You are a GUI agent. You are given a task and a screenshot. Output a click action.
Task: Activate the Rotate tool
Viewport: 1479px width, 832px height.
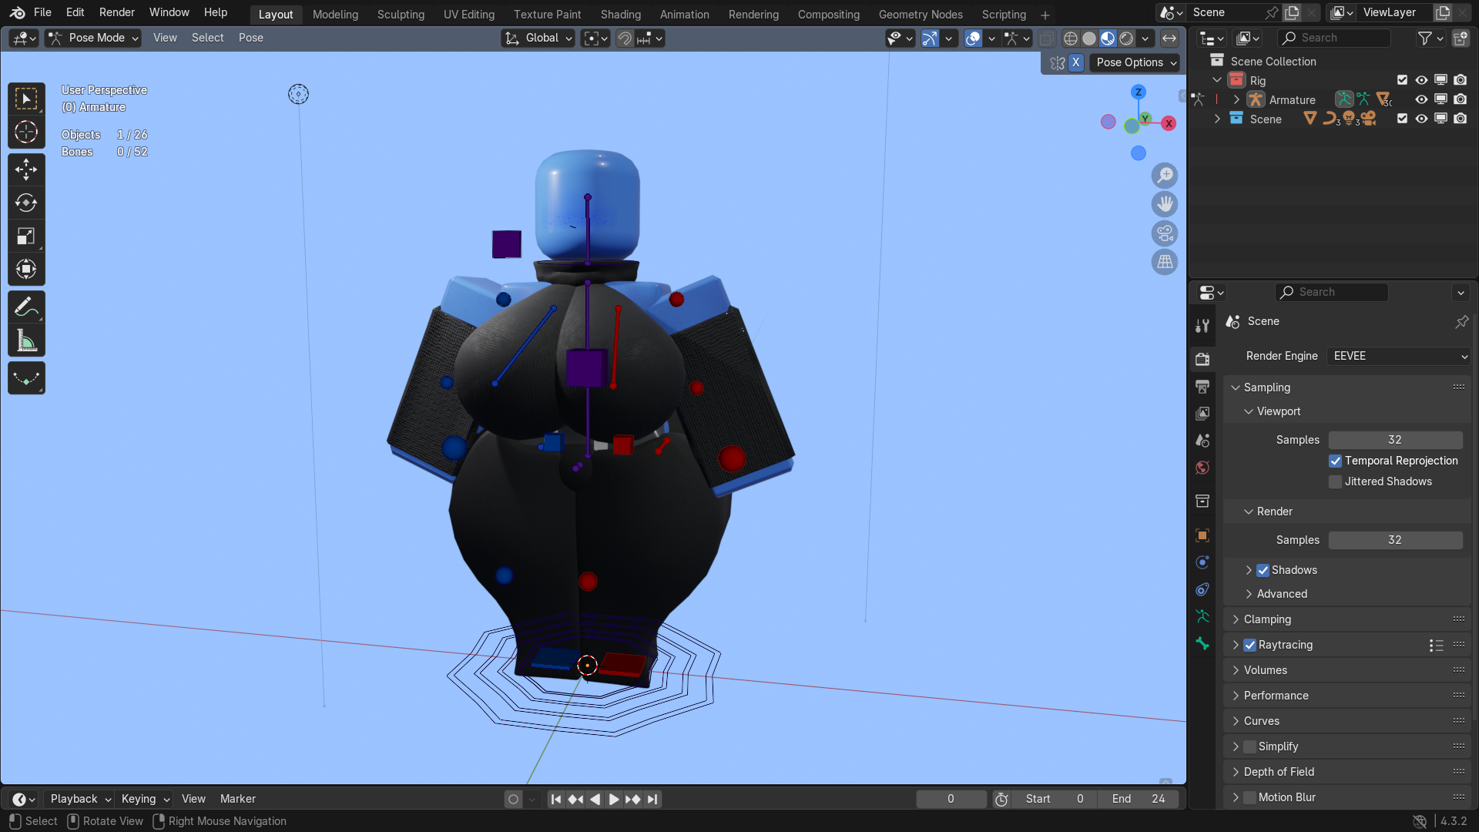point(26,203)
